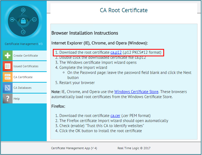Open the Help menu item

(x=25, y=99)
